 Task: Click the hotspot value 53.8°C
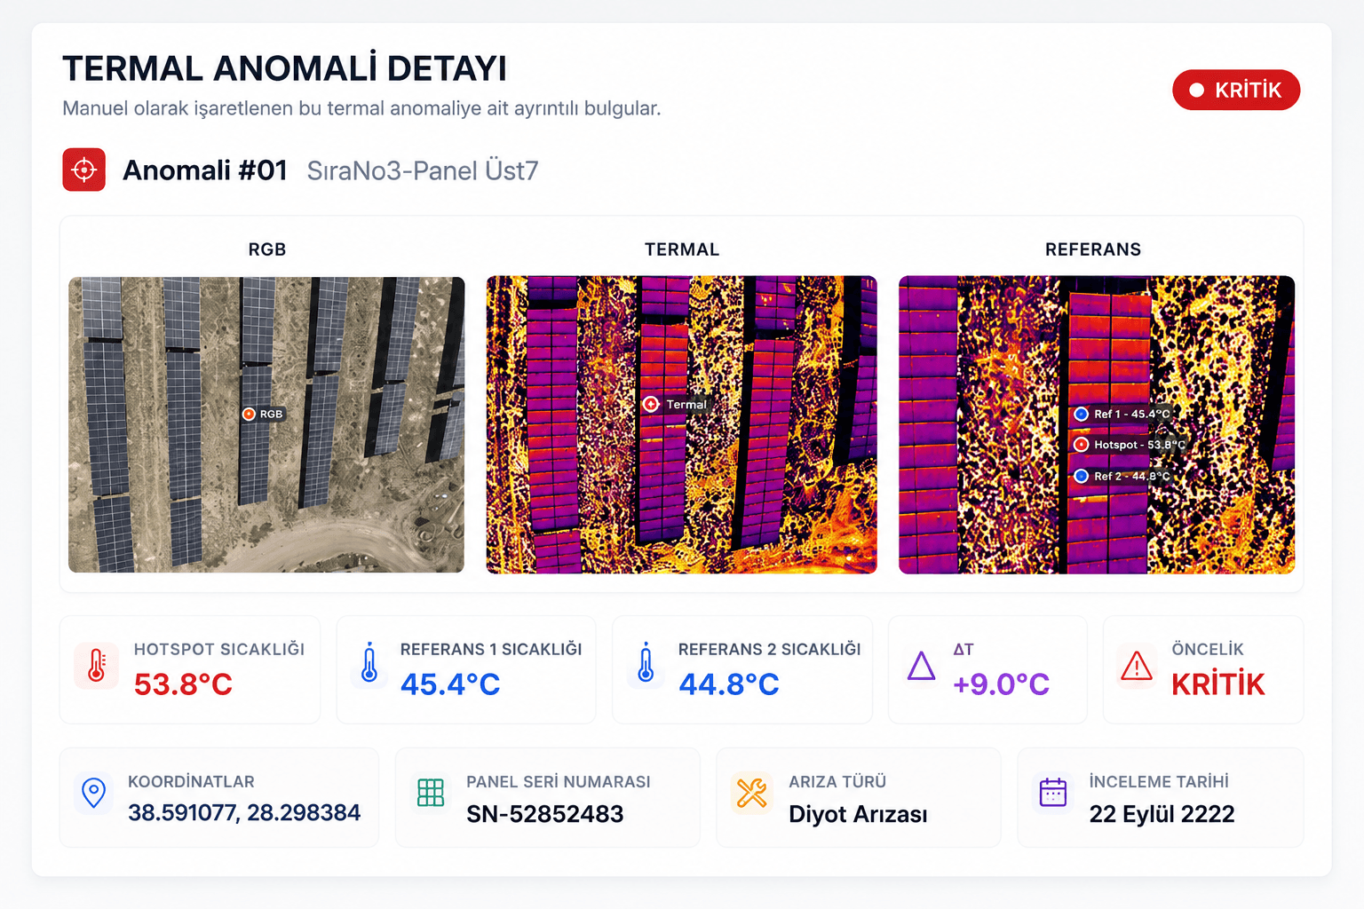183,684
